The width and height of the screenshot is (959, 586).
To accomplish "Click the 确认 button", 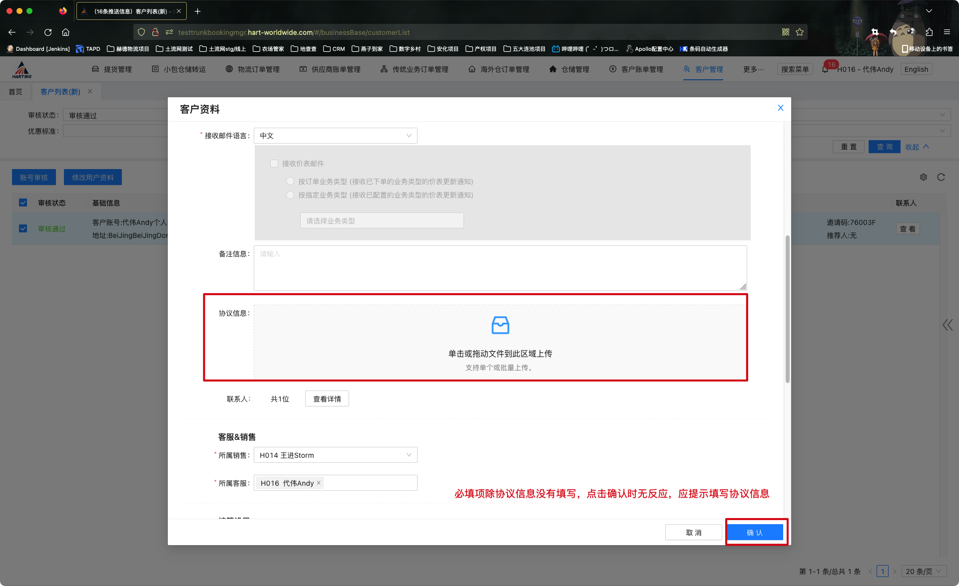I will [x=754, y=532].
